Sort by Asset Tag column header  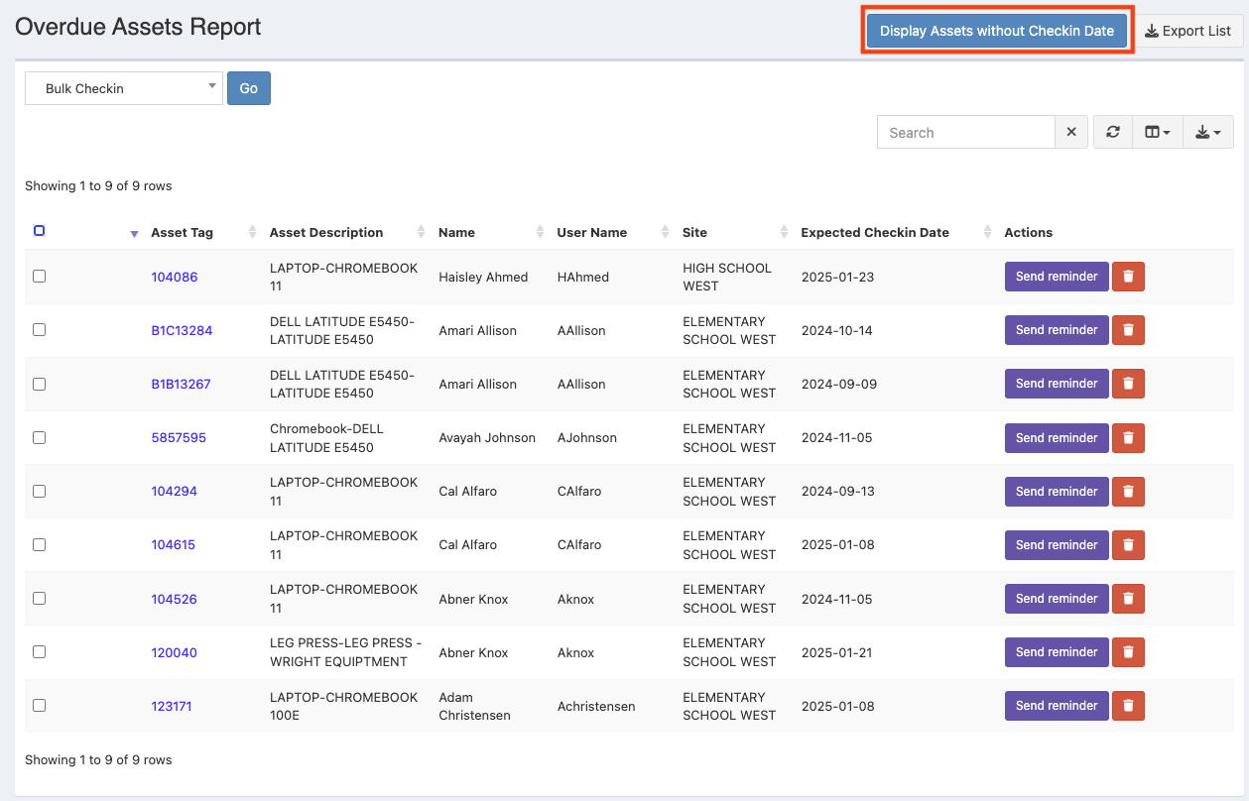tap(183, 233)
